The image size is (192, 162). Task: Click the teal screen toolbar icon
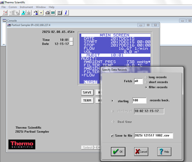click(x=53, y=13)
